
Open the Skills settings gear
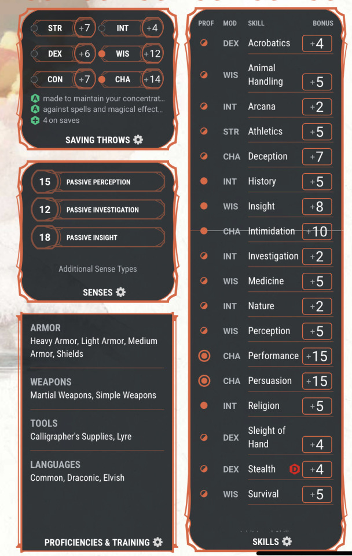(x=287, y=542)
